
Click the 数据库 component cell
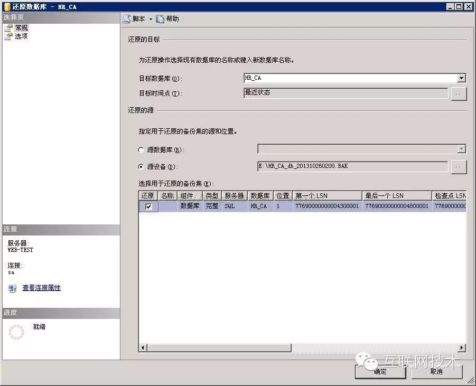pos(190,206)
